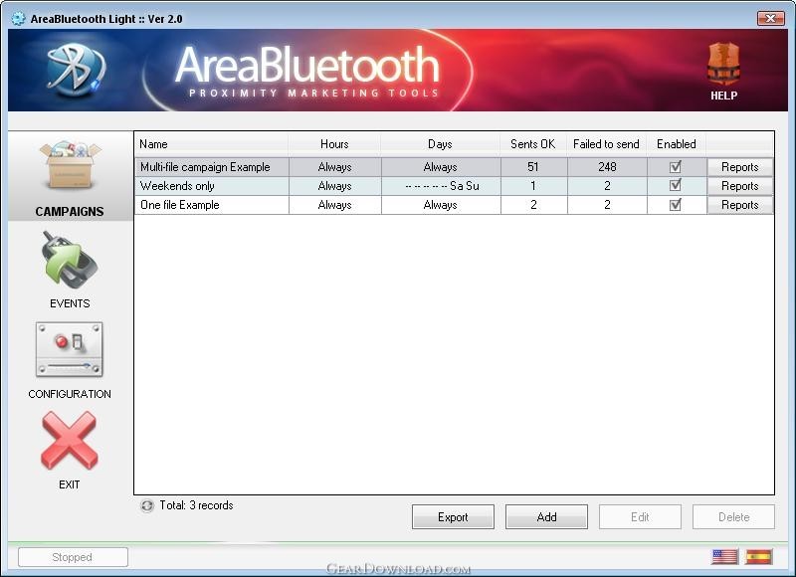Click the '248' failed to send cell
Image resolution: width=796 pixels, height=577 pixels.
point(607,167)
